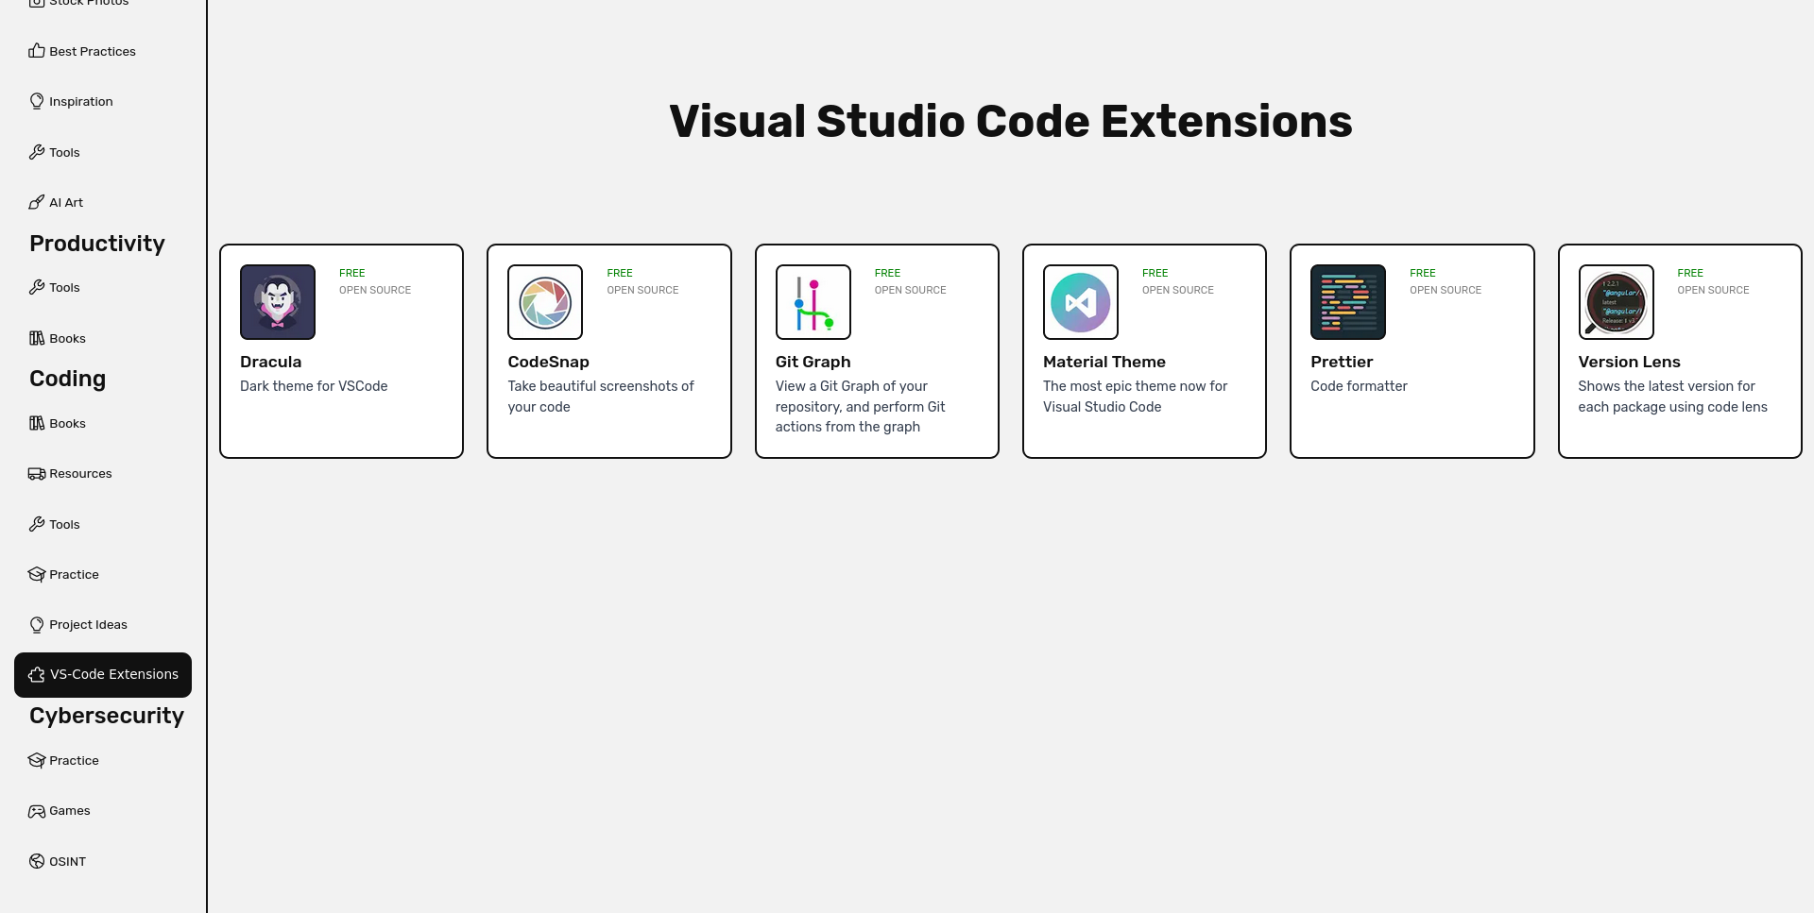Click 'Code formatter' description text
This screenshot has width=1814, height=913.
click(x=1359, y=386)
